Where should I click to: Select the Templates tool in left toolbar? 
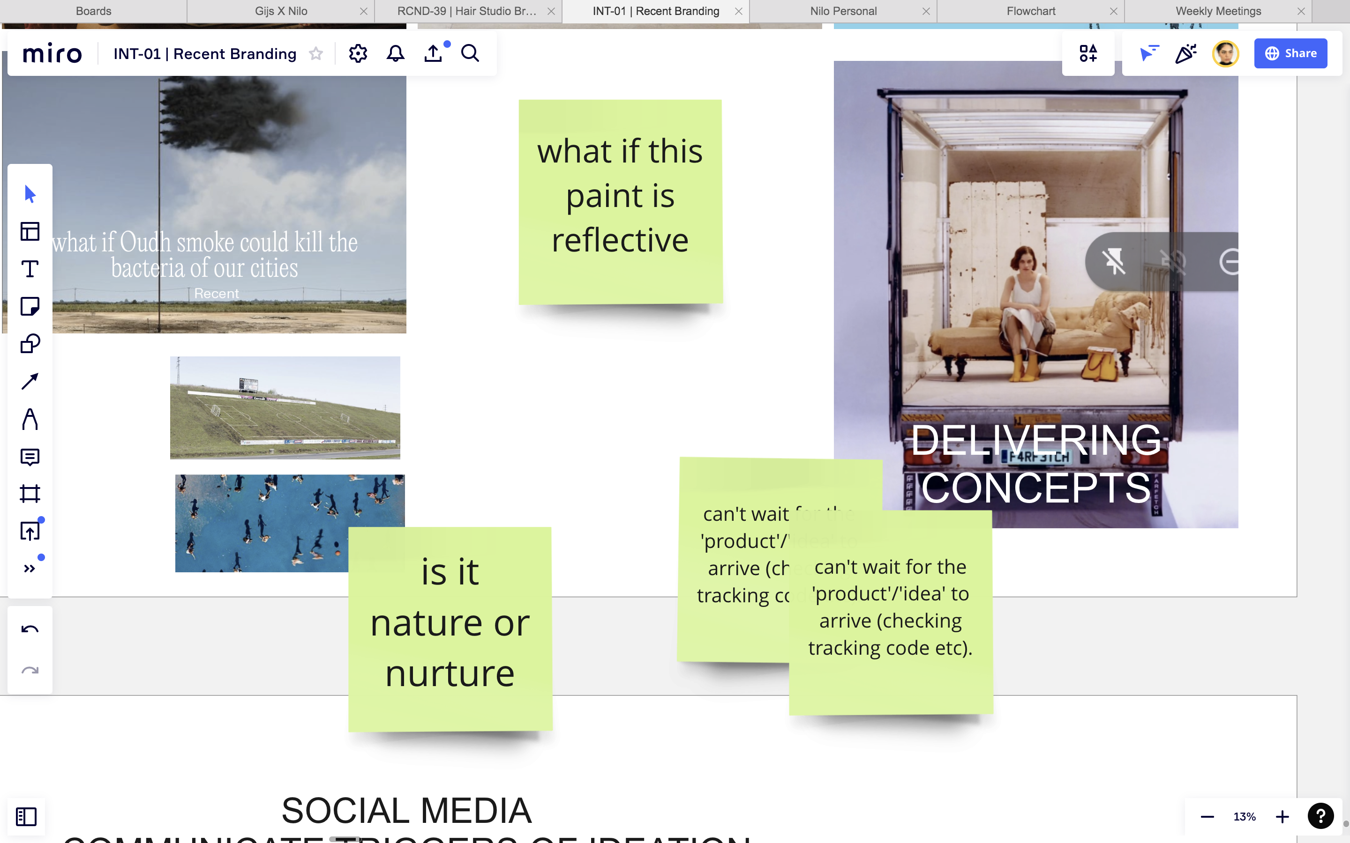point(30,231)
